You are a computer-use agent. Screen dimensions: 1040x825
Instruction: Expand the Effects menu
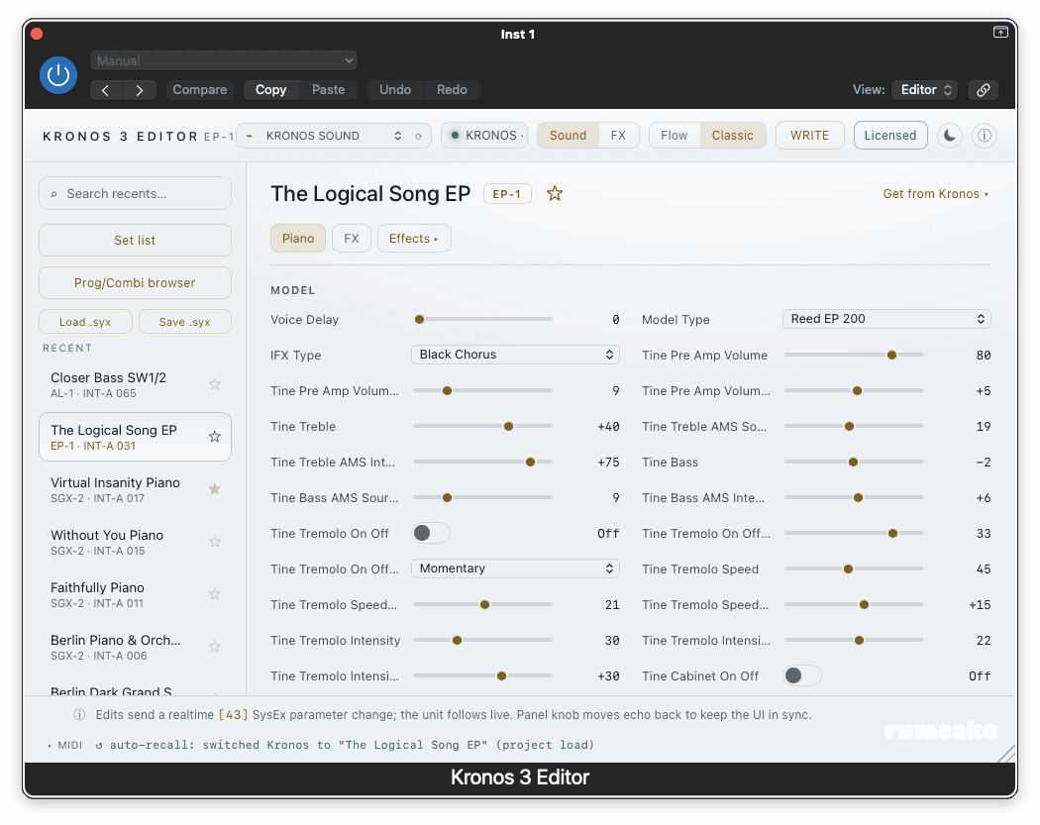pos(414,238)
